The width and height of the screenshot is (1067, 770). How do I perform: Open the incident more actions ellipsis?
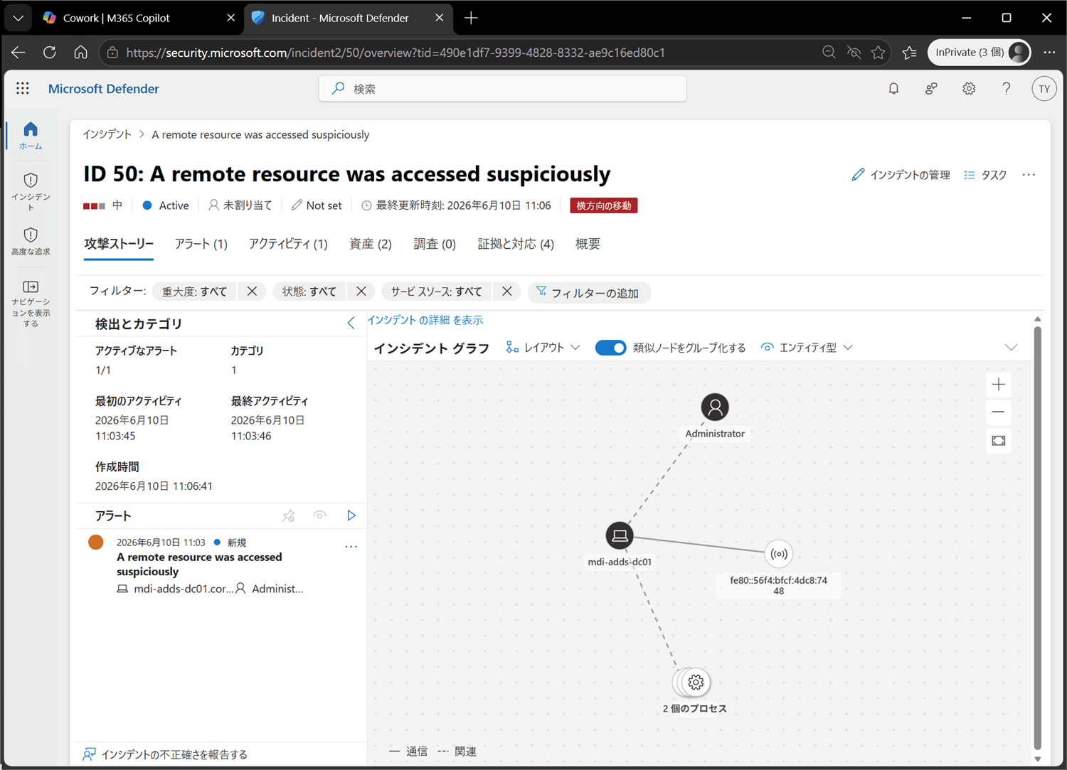pyautogui.click(x=1029, y=175)
